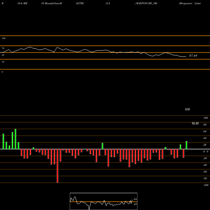Click the RSI value label 37.48

tap(193, 55)
